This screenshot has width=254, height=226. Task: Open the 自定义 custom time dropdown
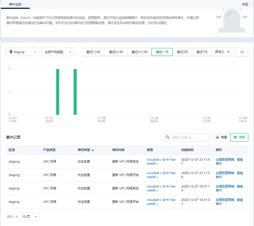tap(222, 52)
